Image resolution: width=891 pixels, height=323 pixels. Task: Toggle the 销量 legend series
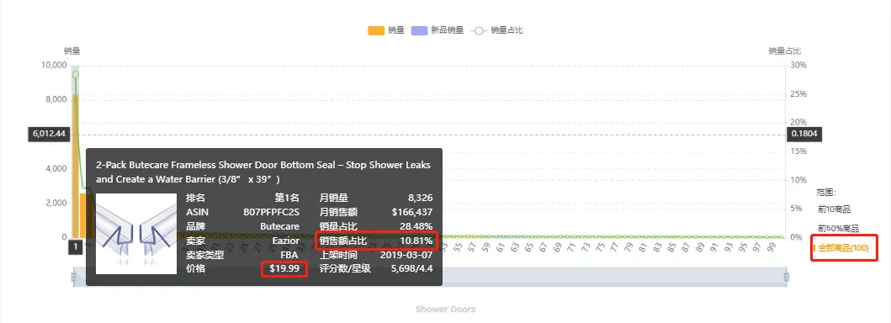pos(386,30)
